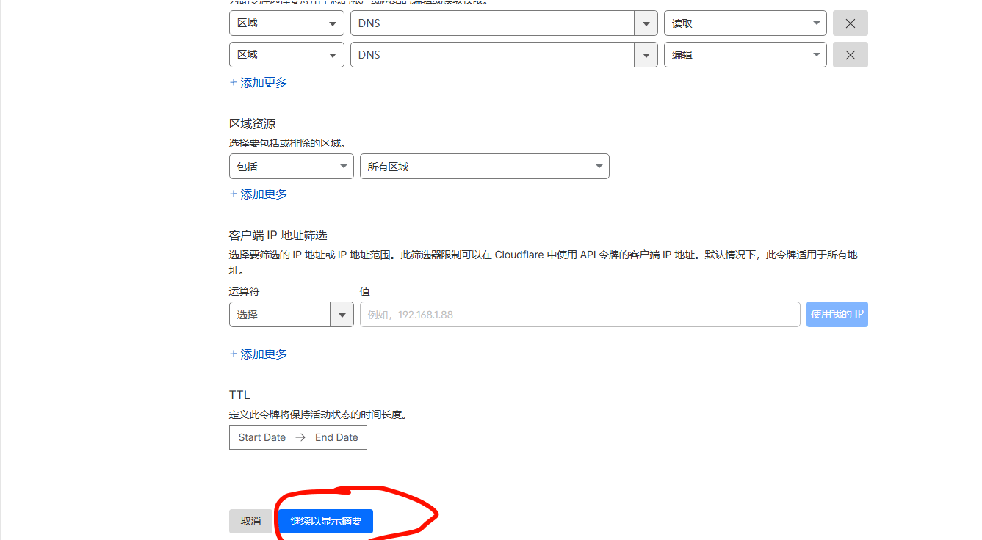The height and width of the screenshot is (540, 982).
Task: Click the 使用我的 IP button
Action: 837,314
